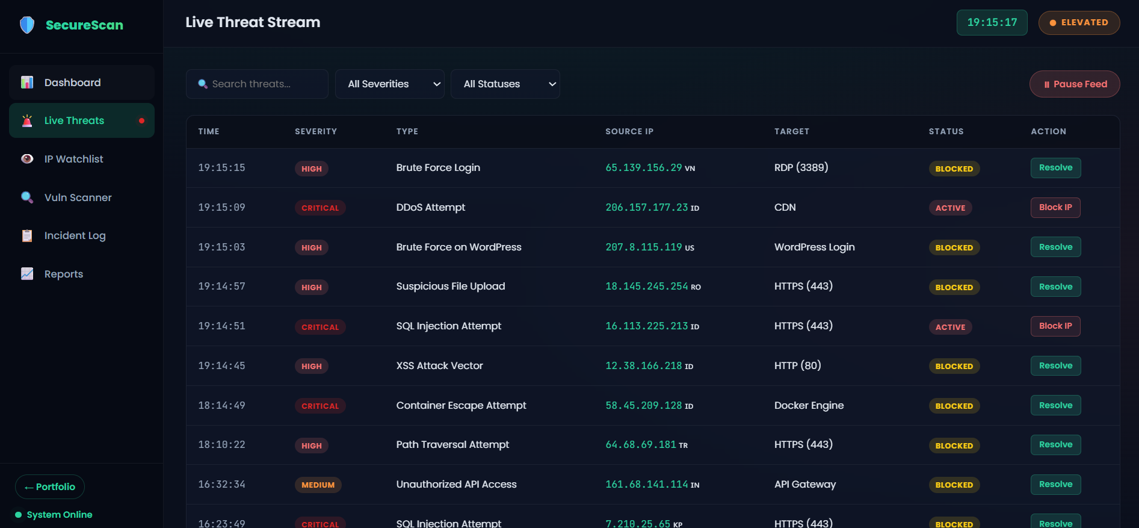1139x528 pixels.
Task: Expand the All Statuses dropdown
Action: tap(505, 84)
